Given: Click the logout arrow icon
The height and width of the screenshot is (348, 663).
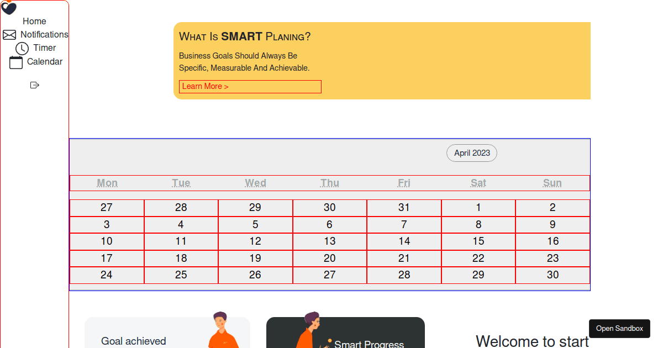Looking at the screenshot, I should coord(35,85).
